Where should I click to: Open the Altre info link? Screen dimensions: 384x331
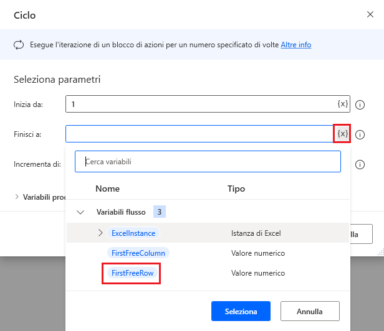(296, 45)
